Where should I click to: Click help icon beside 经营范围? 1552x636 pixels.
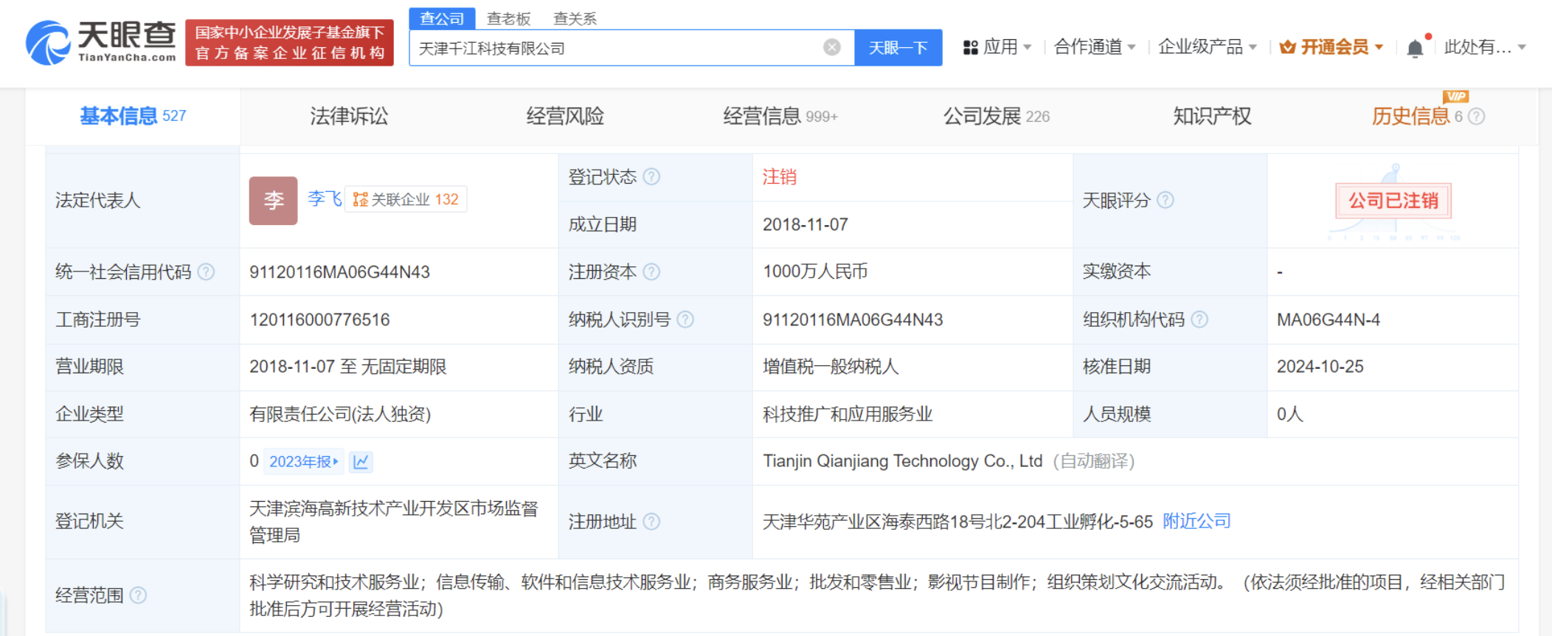[x=138, y=595]
